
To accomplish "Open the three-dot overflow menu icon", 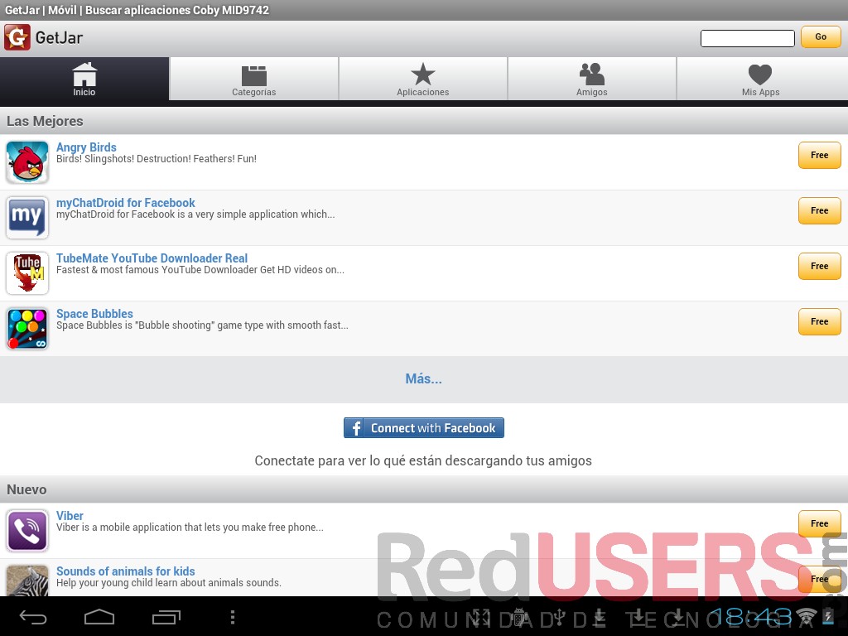I will point(233,617).
